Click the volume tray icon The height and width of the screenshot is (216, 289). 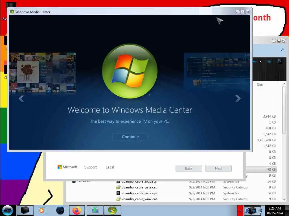[x=260, y=211]
